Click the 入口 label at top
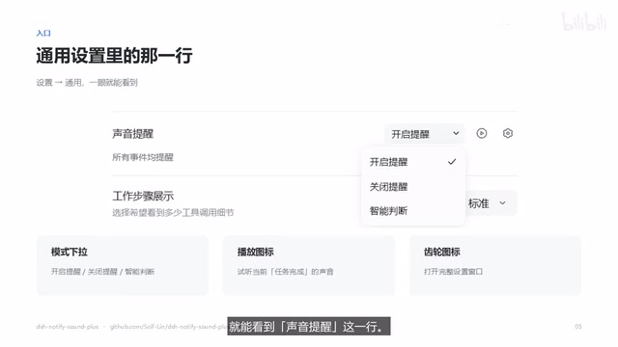Image resolution: width=618 pixels, height=347 pixels. (x=43, y=33)
